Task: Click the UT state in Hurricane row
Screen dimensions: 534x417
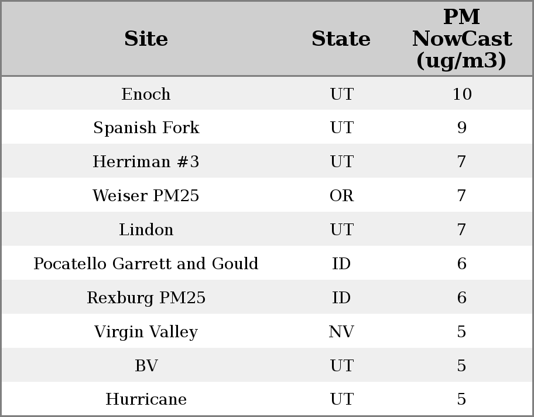Action: point(341,399)
